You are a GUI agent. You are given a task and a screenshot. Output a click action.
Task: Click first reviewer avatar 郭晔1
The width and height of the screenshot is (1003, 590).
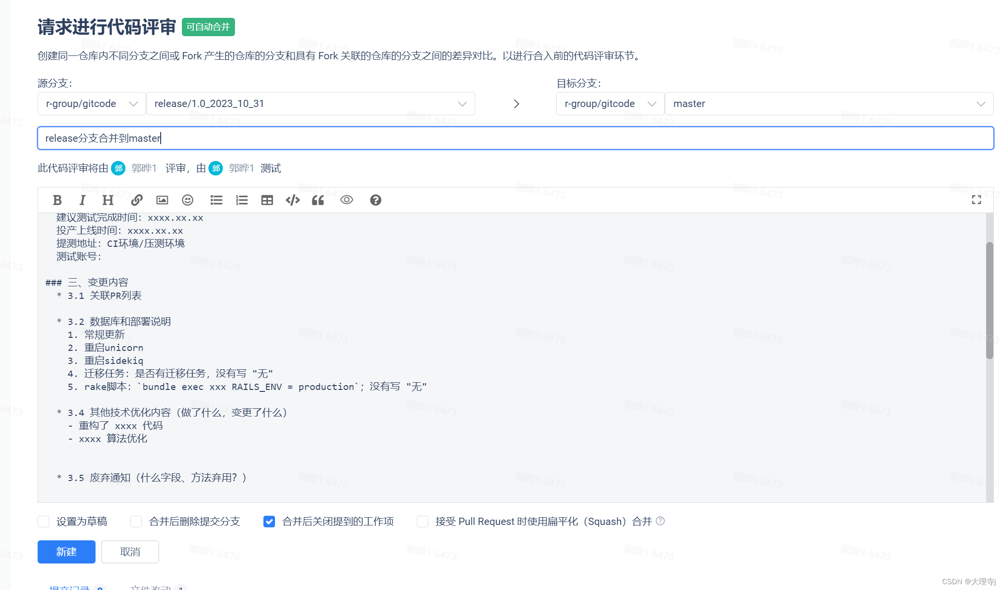(118, 168)
